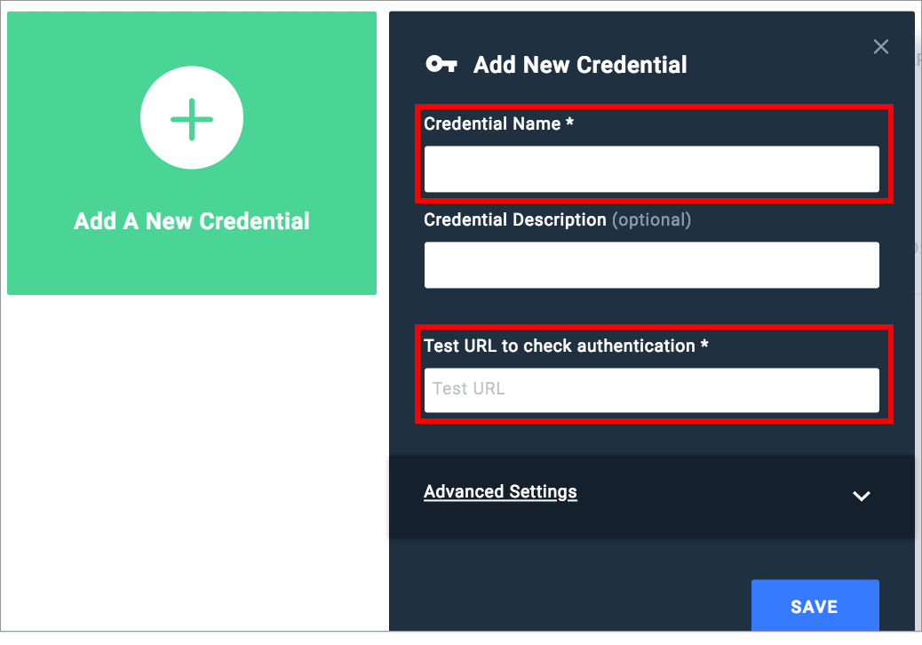The image size is (922, 645).
Task: Click the Credential Description label
Action: click(x=514, y=220)
